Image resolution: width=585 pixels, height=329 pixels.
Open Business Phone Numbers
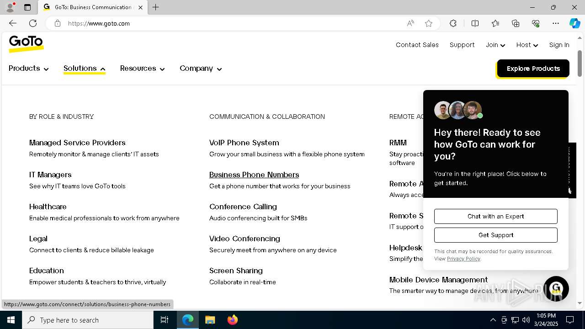tap(254, 175)
